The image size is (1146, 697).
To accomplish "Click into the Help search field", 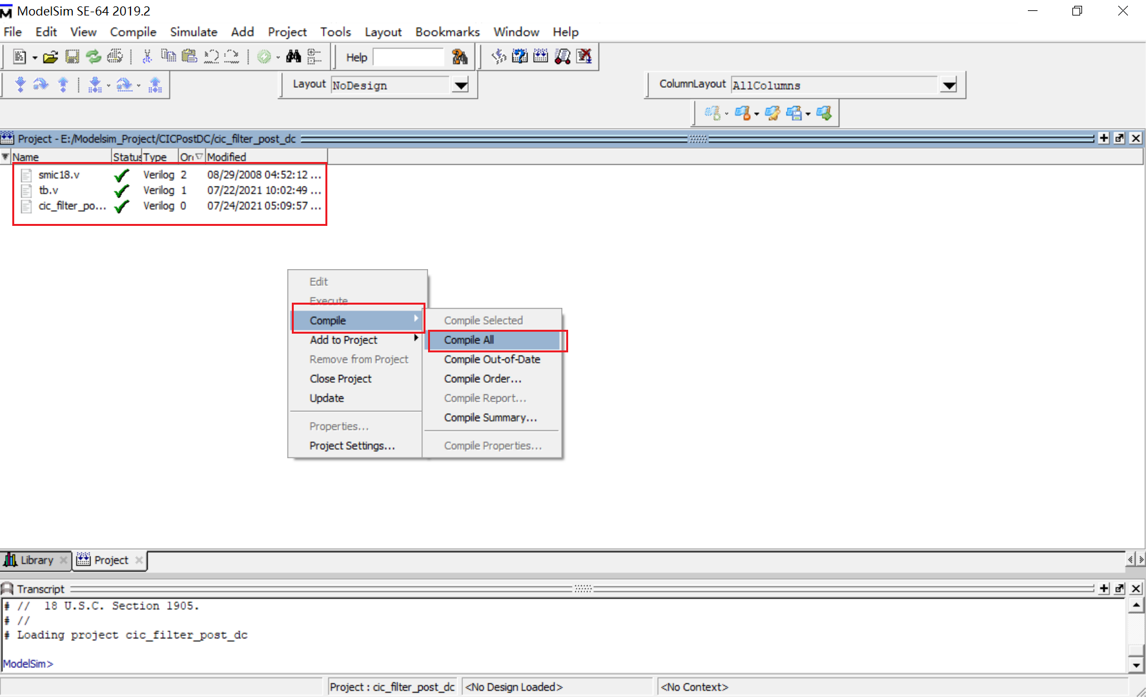I will point(409,57).
